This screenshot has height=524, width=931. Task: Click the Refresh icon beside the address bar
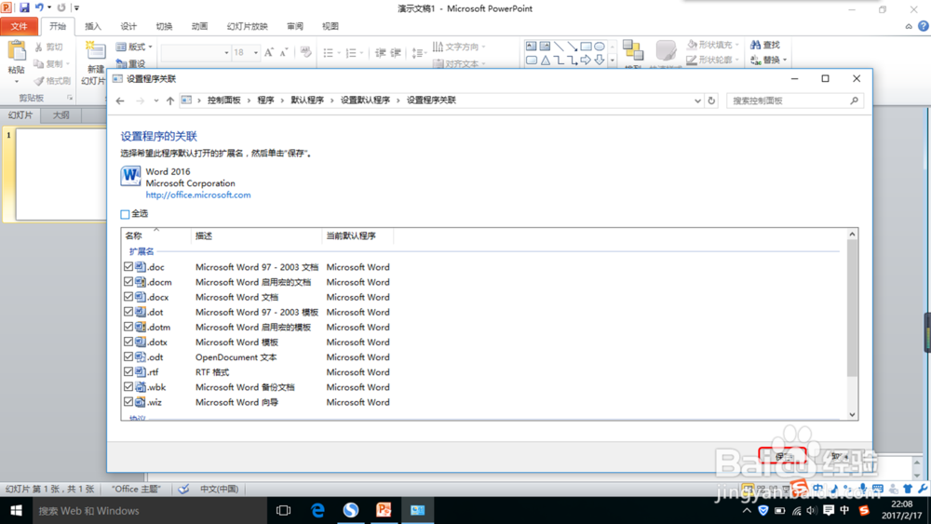coord(711,101)
